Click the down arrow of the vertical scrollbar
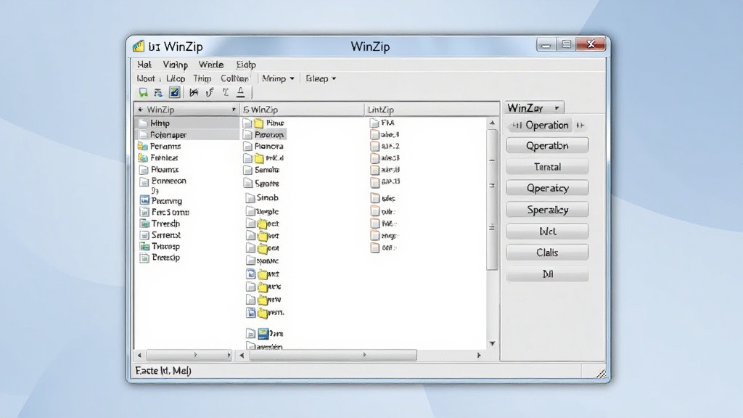The image size is (743, 418). pyautogui.click(x=492, y=343)
